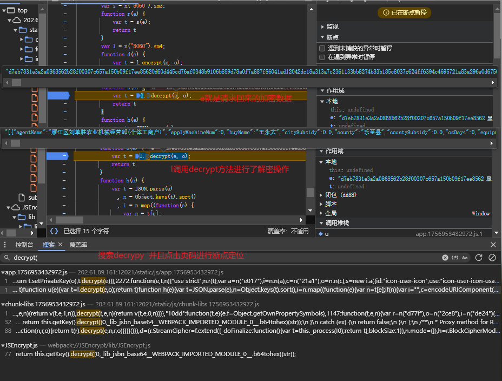
Task: Click the code editor horizontal scrollbar thumb
Action: (x=69, y=220)
